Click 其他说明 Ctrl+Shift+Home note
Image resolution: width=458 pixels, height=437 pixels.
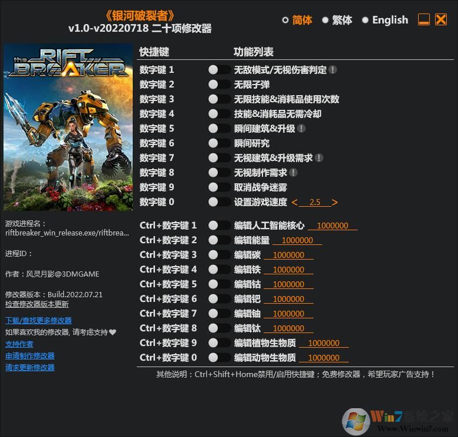click(295, 374)
